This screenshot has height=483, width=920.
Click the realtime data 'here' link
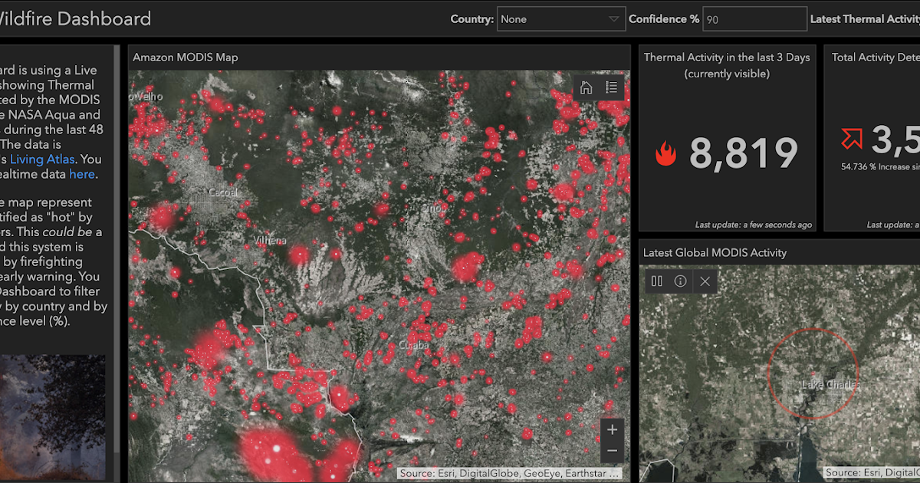click(x=81, y=174)
